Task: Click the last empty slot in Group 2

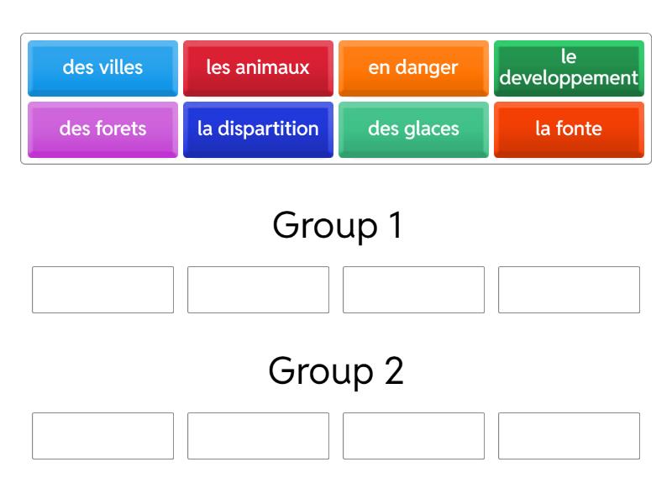Action: [x=569, y=436]
